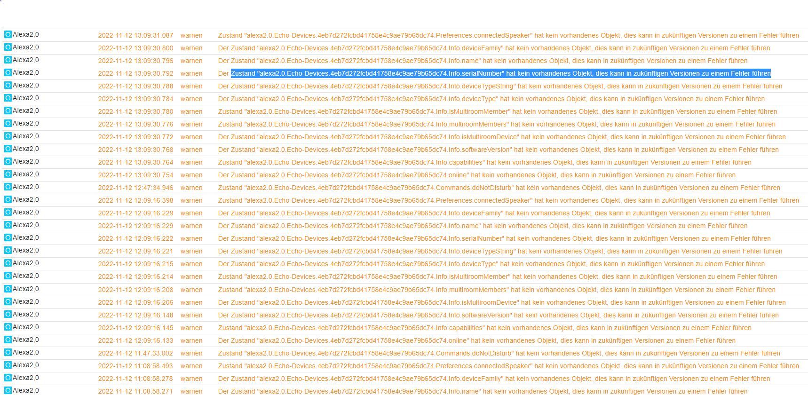Select the Alexa icon beside timestamp 13:09:30.780

point(8,111)
